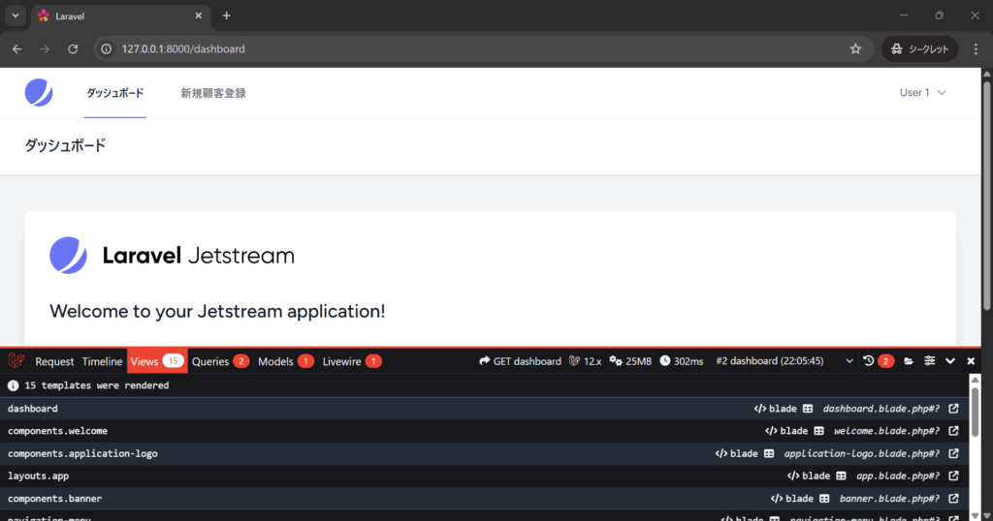Close the debugbar with the X icon
Screen dimensions: 993x521
click(x=971, y=361)
